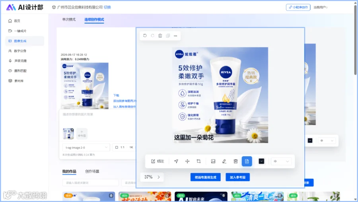Screen dimensions: 358x202
Task: Click the undo arrow in the canvas toolbar
Action: (145, 36)
